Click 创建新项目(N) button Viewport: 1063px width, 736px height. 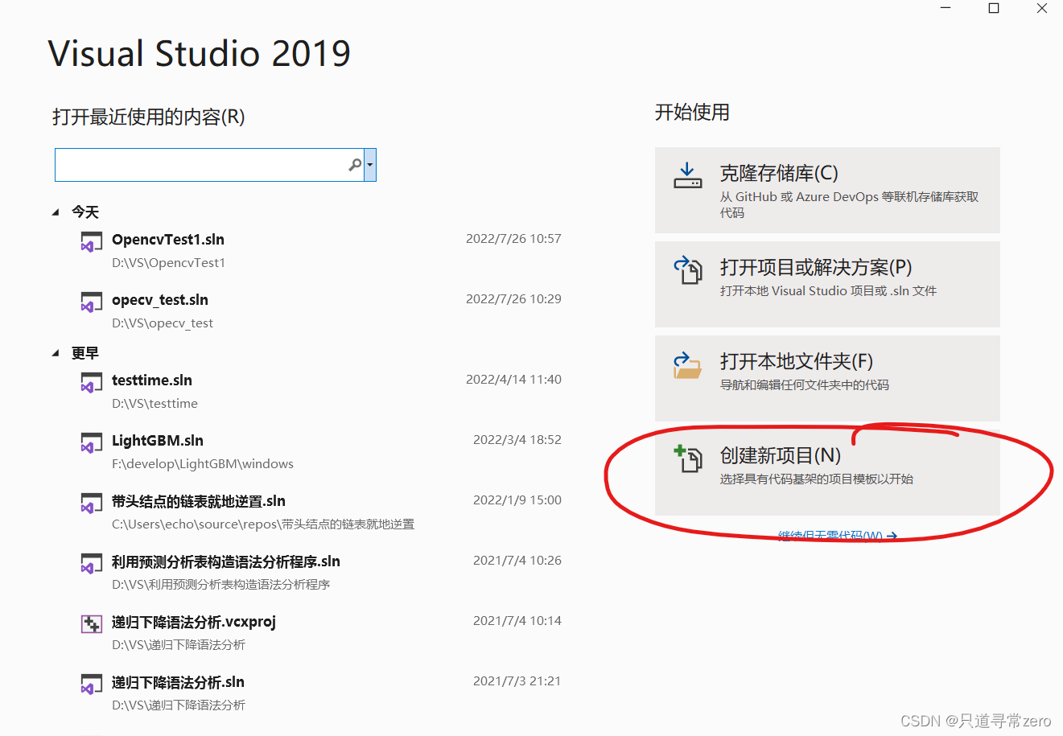click(x=827, y=472)
